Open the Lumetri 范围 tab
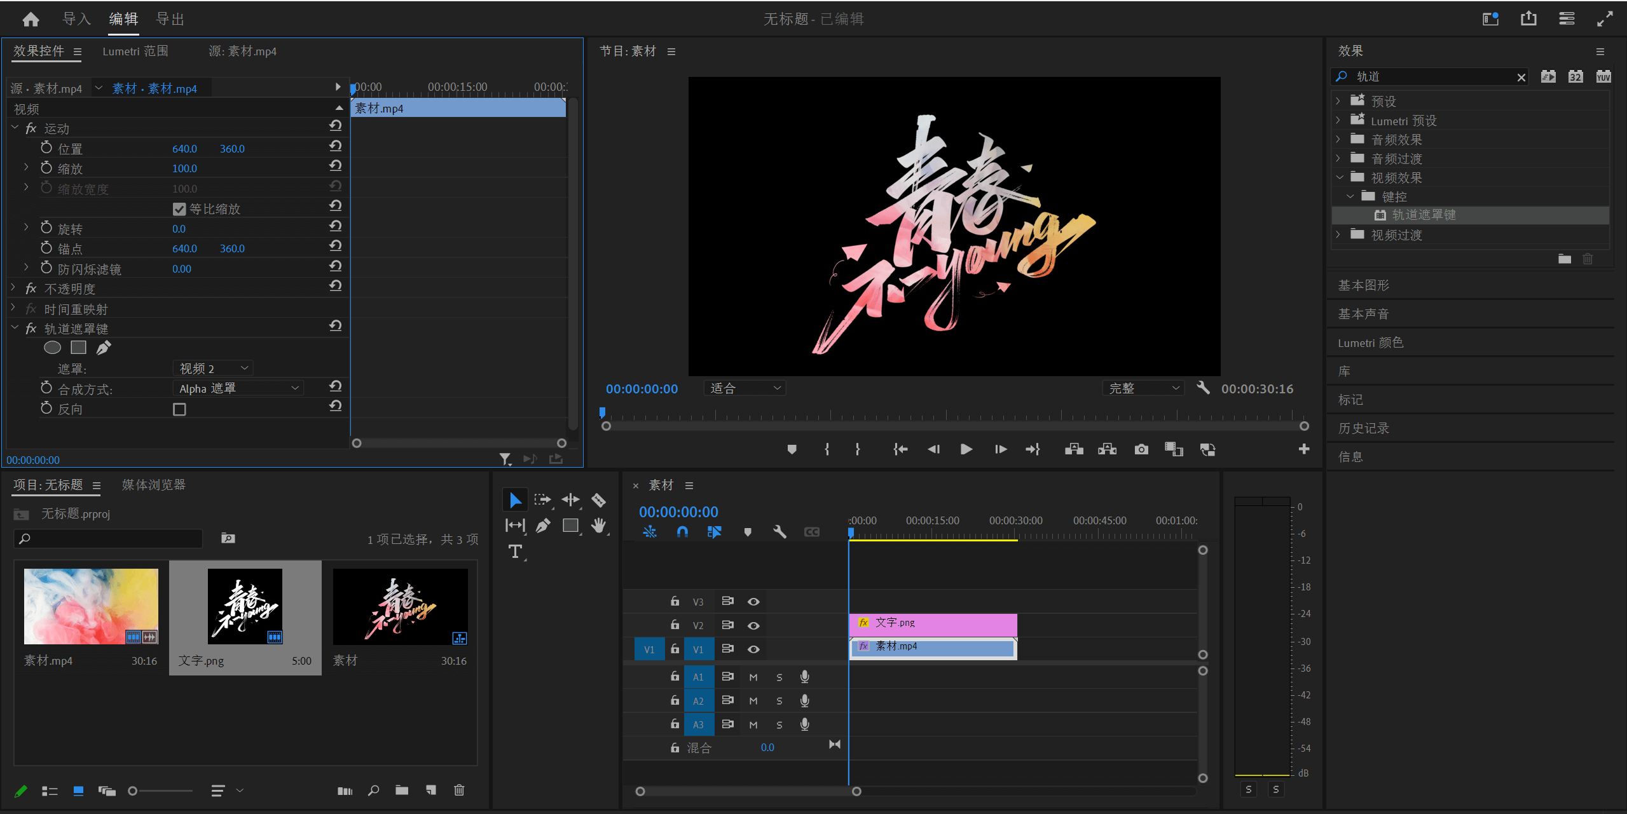The width and height of the screenshot is (1627, 814). [135, 51]
